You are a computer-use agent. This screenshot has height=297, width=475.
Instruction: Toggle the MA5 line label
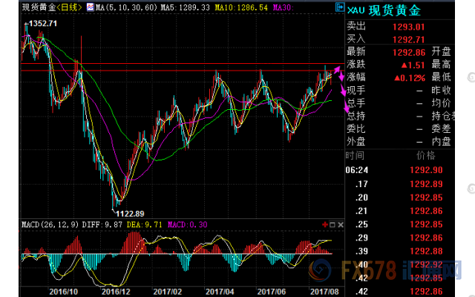[182, 7]
